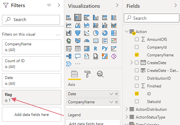180x125 pixels.
Task: Check the AmountOfS field checkbox
Action: click(x=137, y=39)
